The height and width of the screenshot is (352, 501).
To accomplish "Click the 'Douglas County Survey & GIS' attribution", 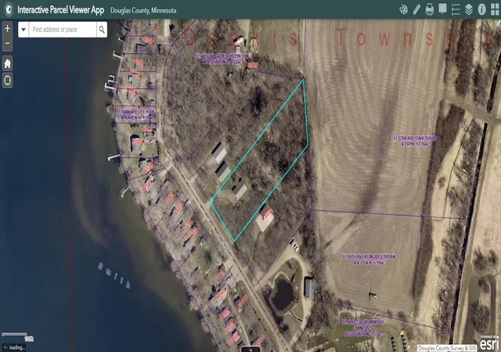I will (x=447, y=348).
